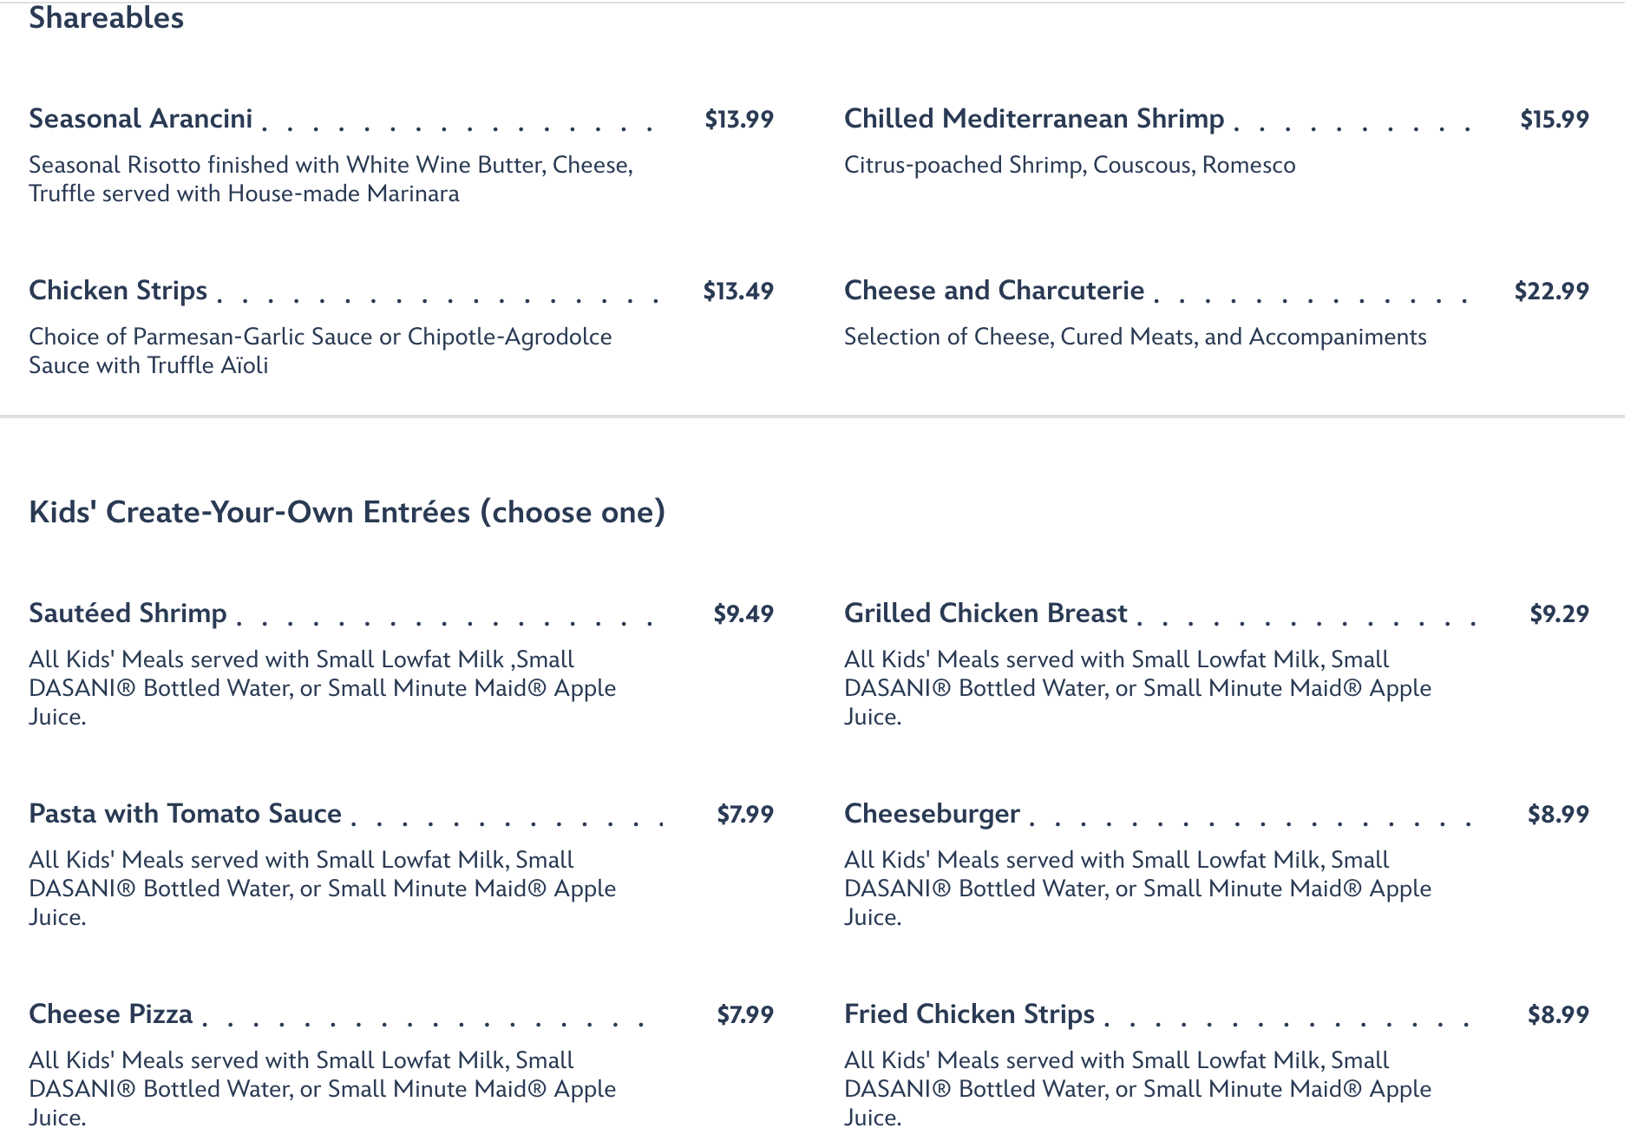Click the $13.99 Seasonal Arancini price
The width and height of the screenshot is (1650, 1128).
(738, 120)
